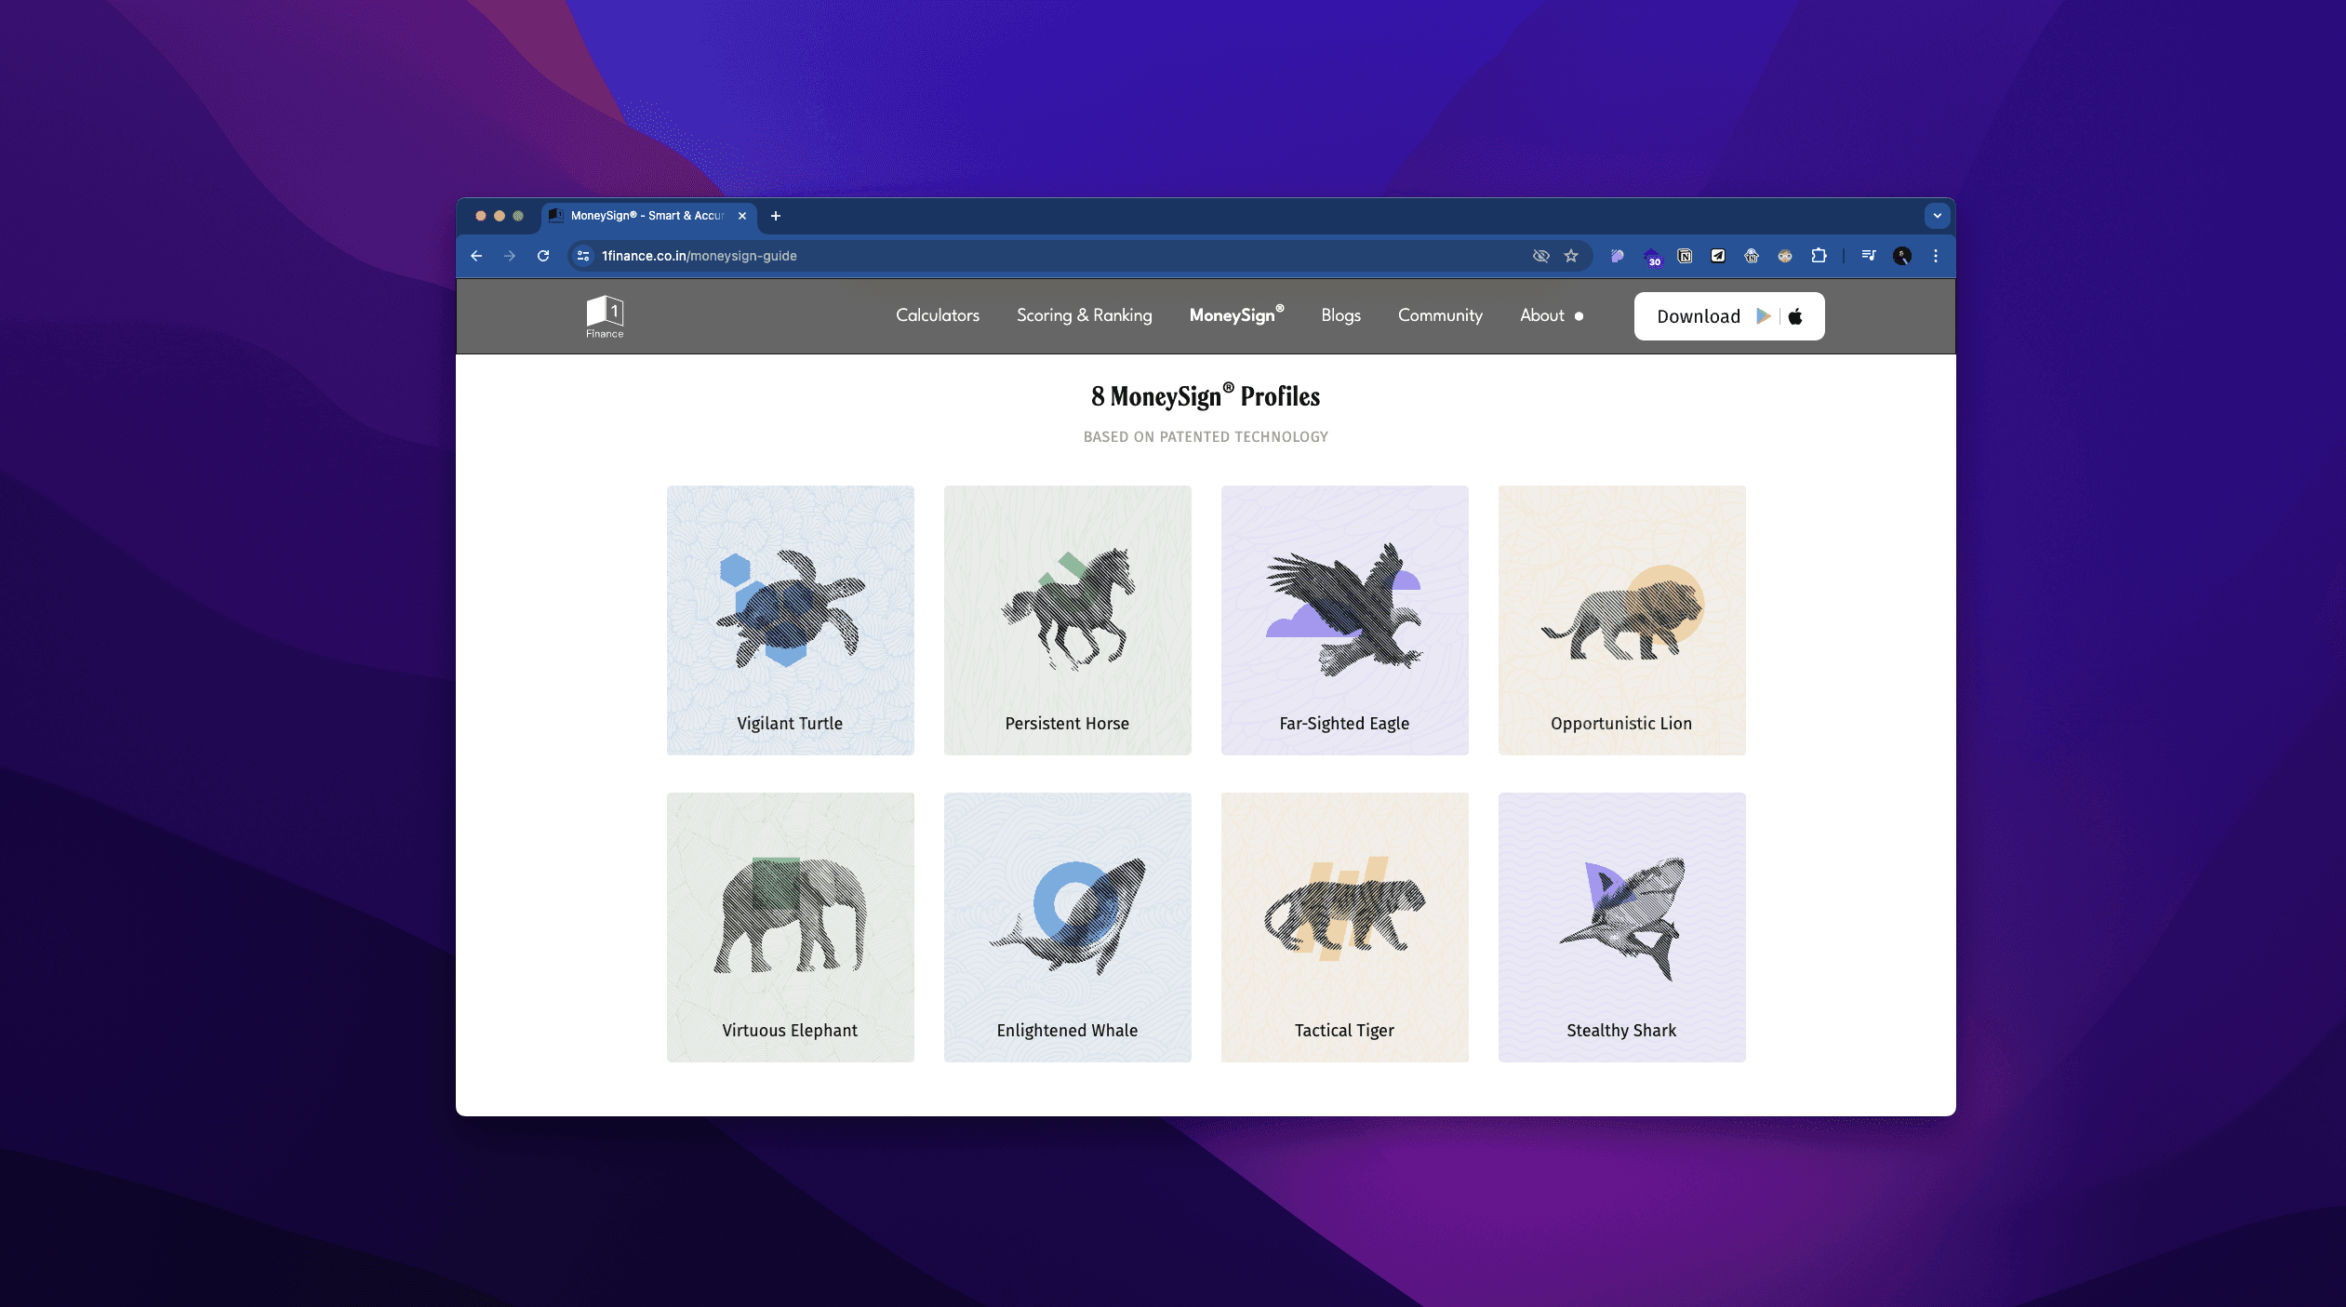The width and height of the screenshot is (2346, 1307).
Task: Click the 'BASED ON PATENTED TECHNOLOGY' subtitle
Action: pyautogui.click(x=1206, y=437)
